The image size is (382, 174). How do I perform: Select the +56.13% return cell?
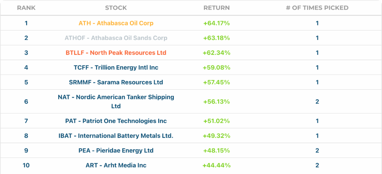(216, 102)
